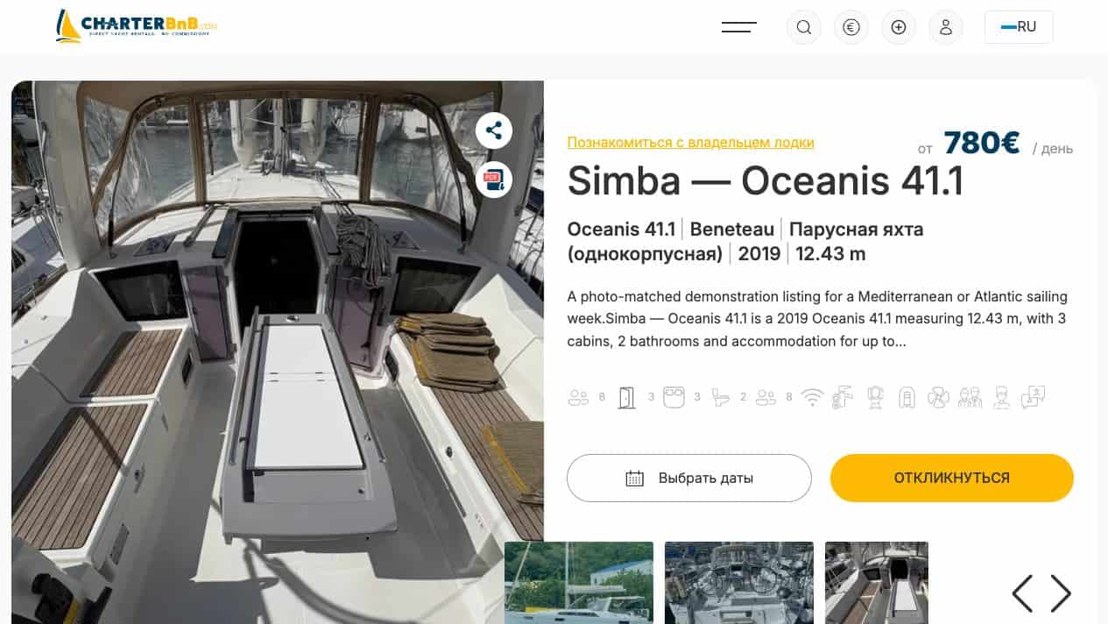Click the Wi-Fi amenity icon
The width and height of the screenshot is (1108, 624).
point(814,398)
